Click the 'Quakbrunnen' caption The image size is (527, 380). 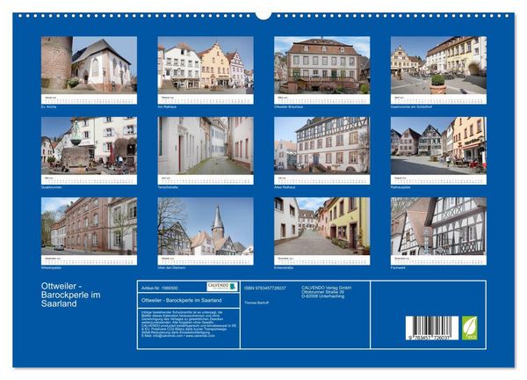click(x=52, y=187)
